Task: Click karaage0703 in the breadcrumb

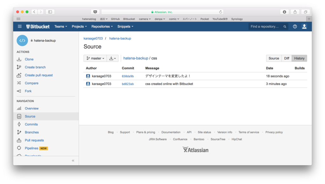Action: [93, 38]
